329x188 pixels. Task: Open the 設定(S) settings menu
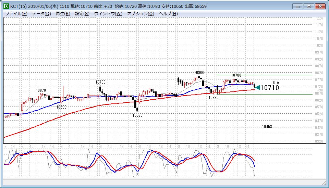pyautogui.click(x=82, y=14)
